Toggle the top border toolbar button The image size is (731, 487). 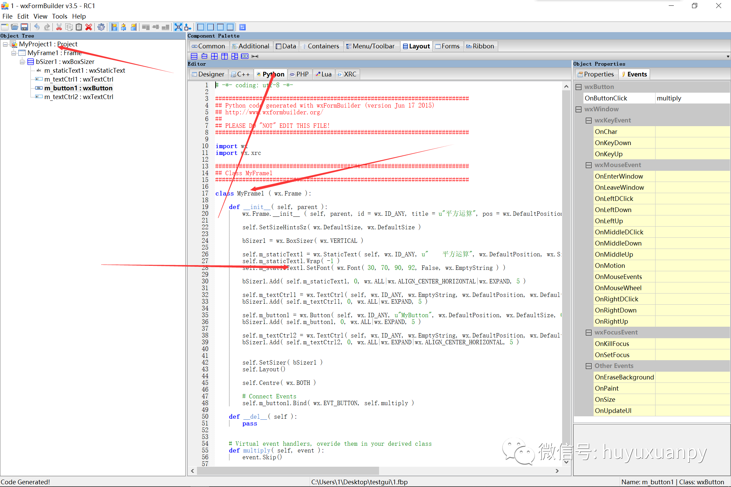(220, 27)
